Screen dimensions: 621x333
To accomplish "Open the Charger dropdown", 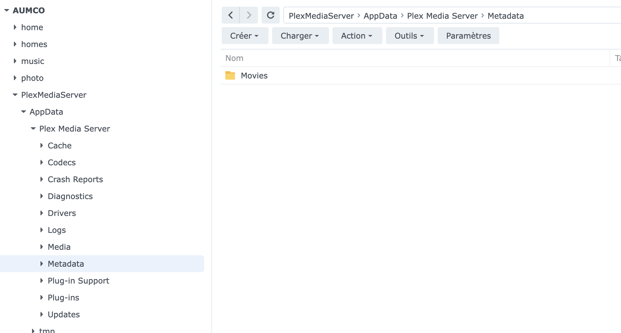I will pyautogui.click(x=300, y=36).
